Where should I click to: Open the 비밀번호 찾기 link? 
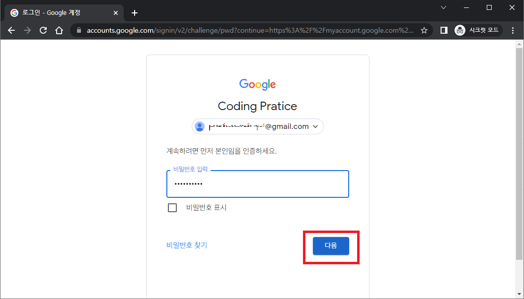(187, 245)
